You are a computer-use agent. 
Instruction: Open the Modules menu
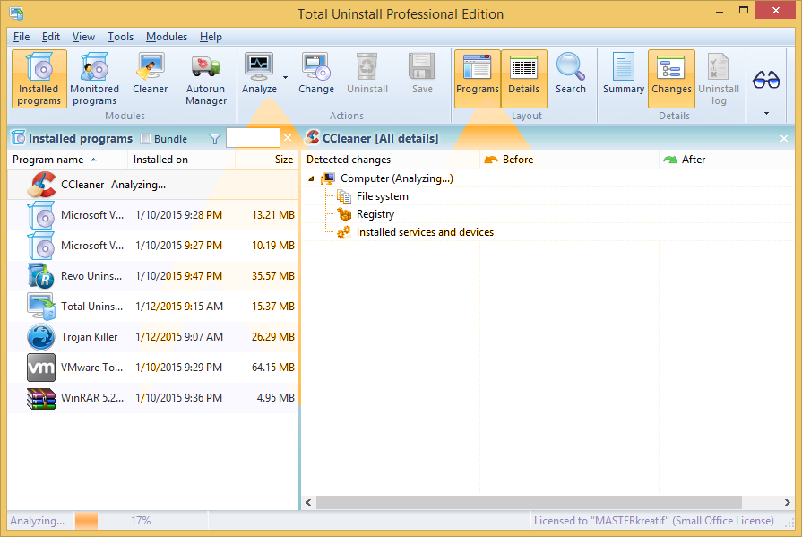(x=167, y=37)
